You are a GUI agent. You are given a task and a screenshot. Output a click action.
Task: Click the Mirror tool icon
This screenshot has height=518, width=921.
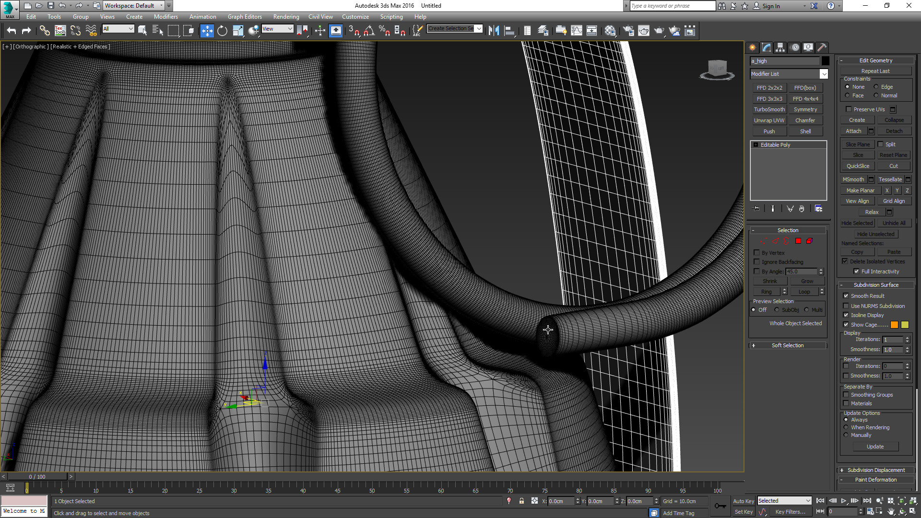coord(494,31)
